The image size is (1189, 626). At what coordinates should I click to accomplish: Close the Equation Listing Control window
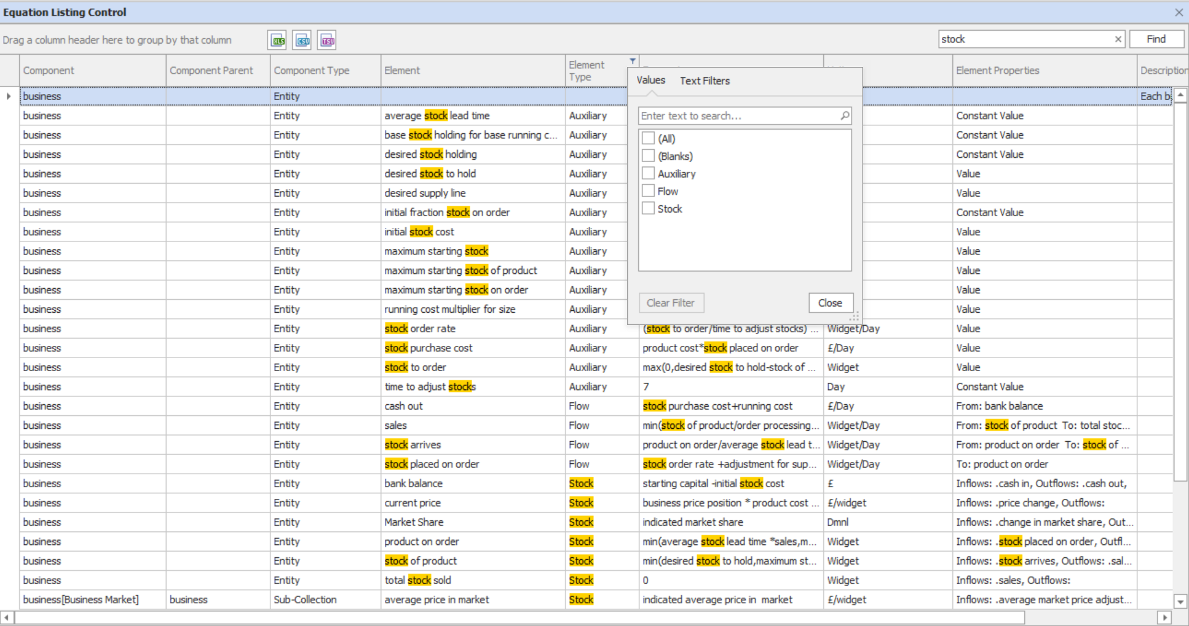[1179, 12]
